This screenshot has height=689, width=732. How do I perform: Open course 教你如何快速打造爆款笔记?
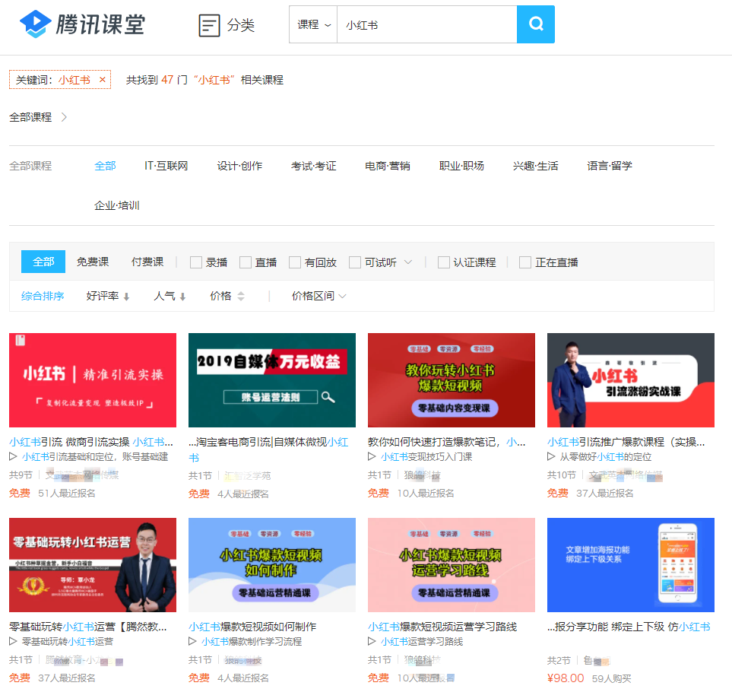(x=447, y=442)
